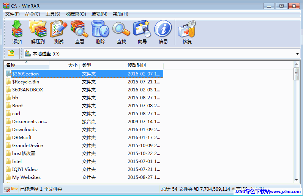Open the 命令(C) menu

coord(33,14)
